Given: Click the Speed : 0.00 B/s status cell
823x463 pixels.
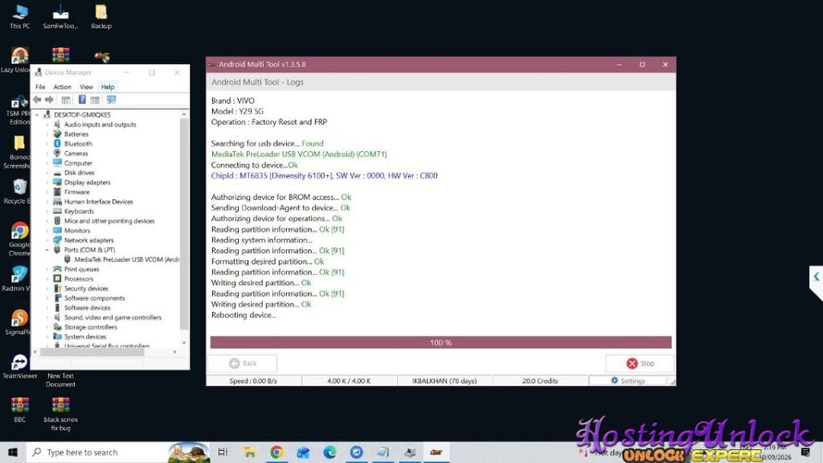Looking at the screenshot, I should (x=253, y=382).
